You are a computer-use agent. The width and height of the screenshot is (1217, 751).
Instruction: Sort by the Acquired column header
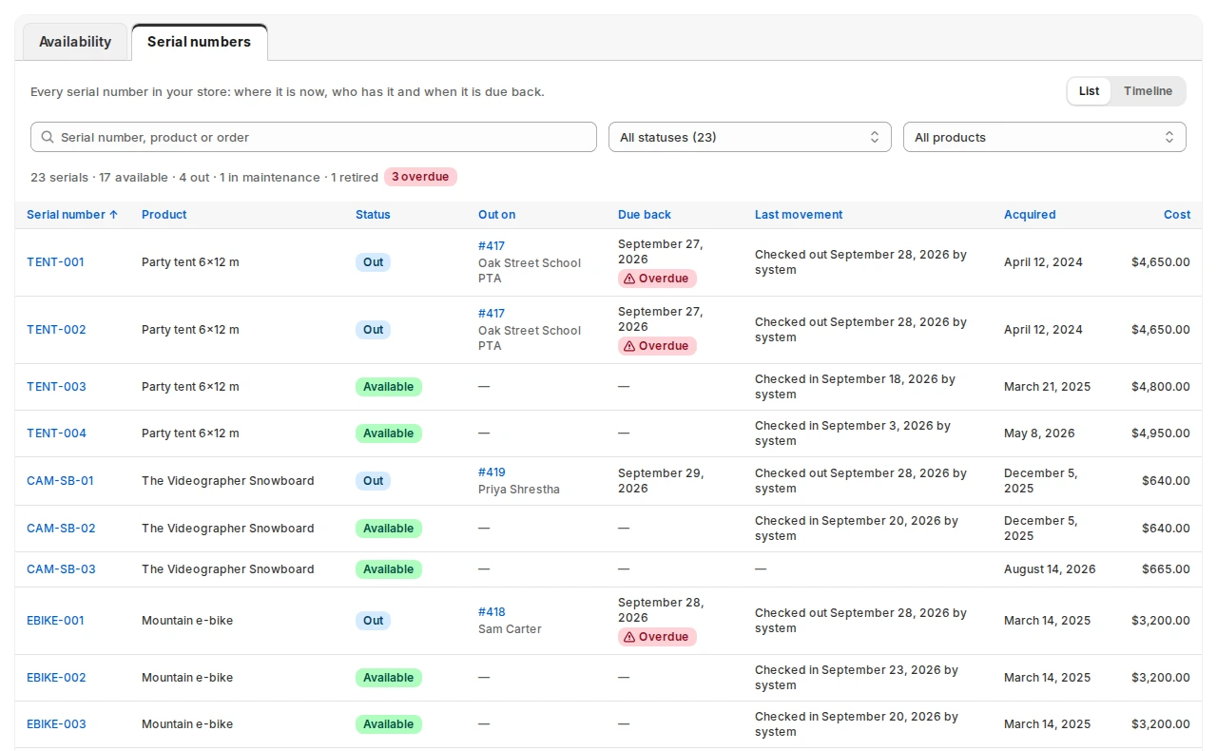coord(1030,215)
